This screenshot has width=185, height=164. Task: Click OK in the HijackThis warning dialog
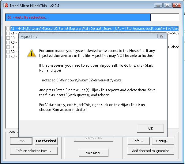tap(151, 128)
